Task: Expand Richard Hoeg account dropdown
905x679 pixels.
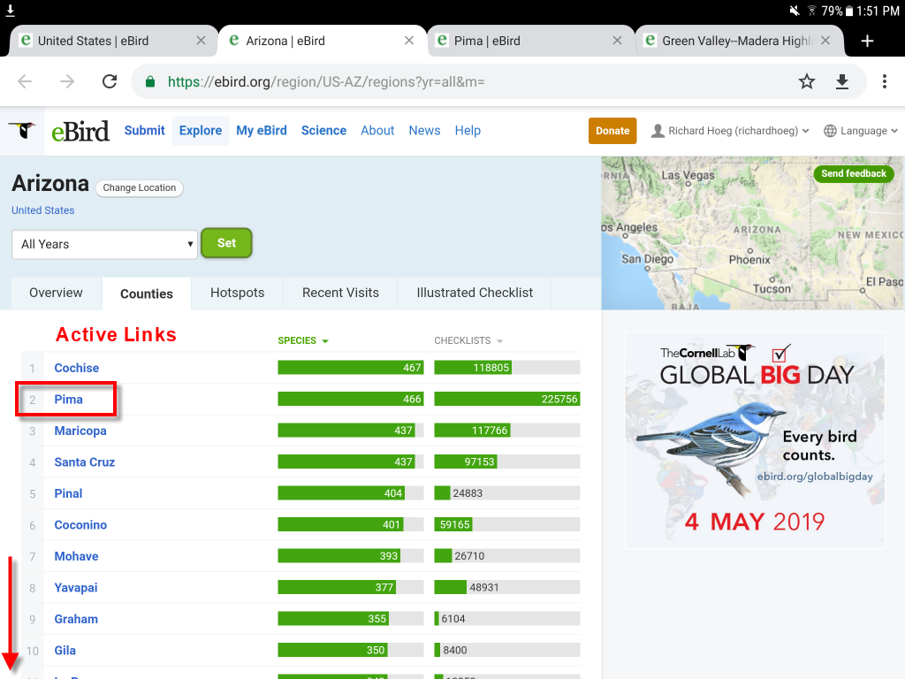Action: coord(730,131)
